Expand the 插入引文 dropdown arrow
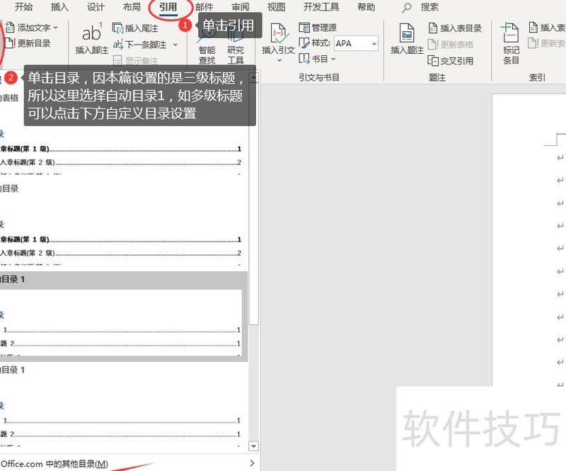 tap(279, 60)
